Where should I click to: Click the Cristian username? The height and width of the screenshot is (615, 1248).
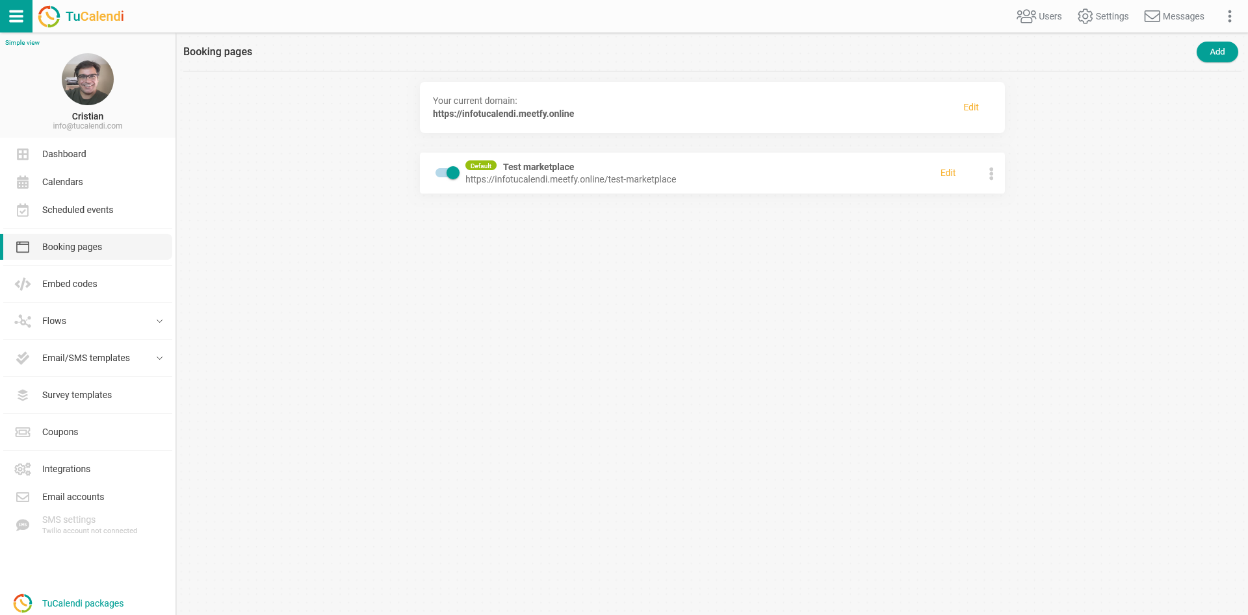click(x=88, y=116)
